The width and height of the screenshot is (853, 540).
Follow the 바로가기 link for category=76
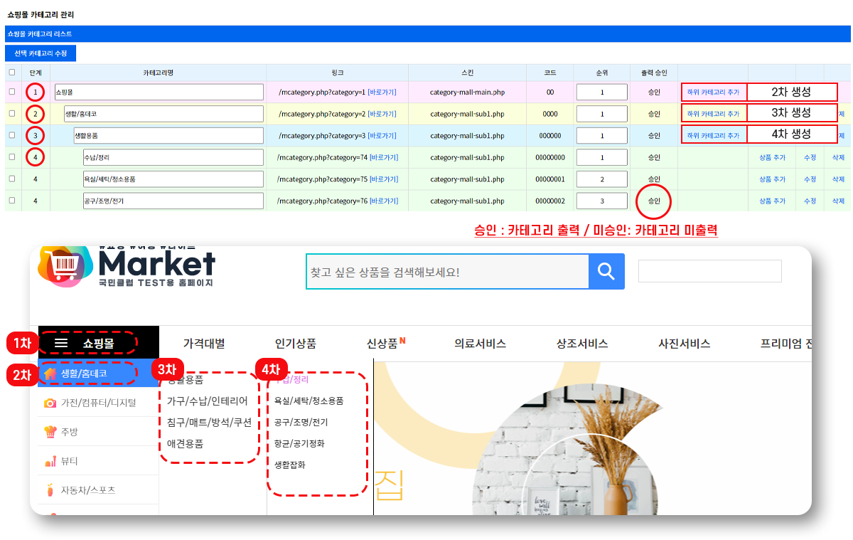[384, 201]
